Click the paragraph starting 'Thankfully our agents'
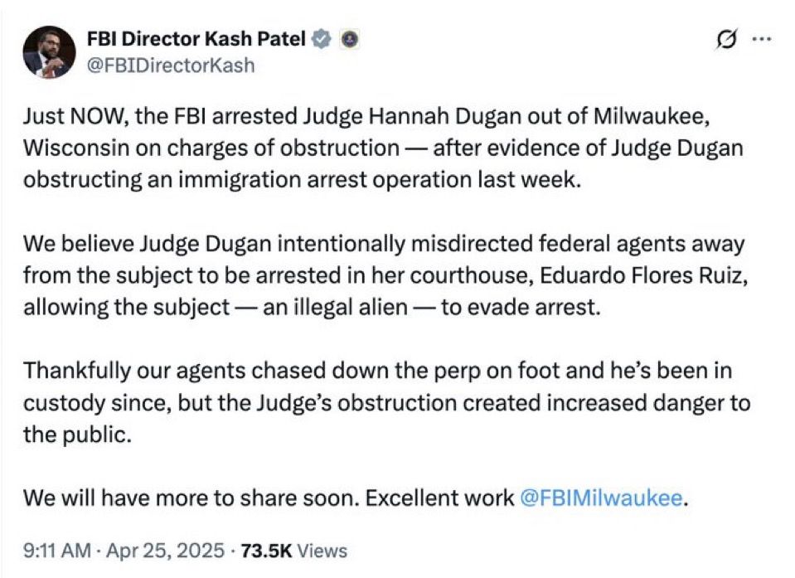The image size is (795, 578). 386,402
